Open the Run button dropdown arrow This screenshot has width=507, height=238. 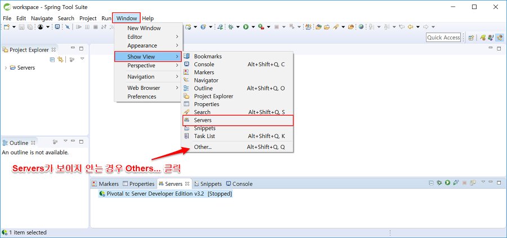(x=253, y=27)
